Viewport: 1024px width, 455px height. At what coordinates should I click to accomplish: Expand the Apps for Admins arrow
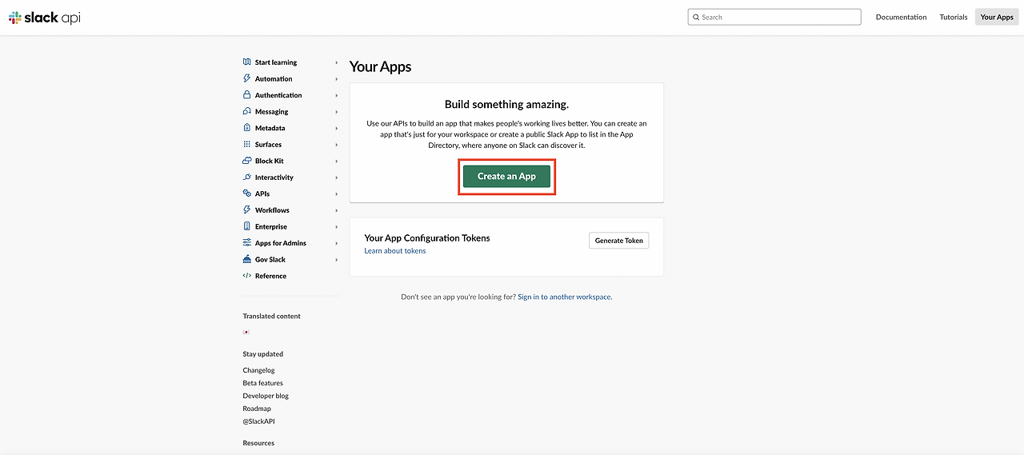(x=337, y=243)
